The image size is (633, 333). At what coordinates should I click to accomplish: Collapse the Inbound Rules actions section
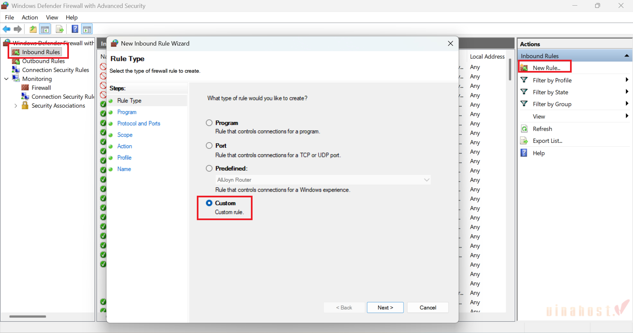pos(626,56)
